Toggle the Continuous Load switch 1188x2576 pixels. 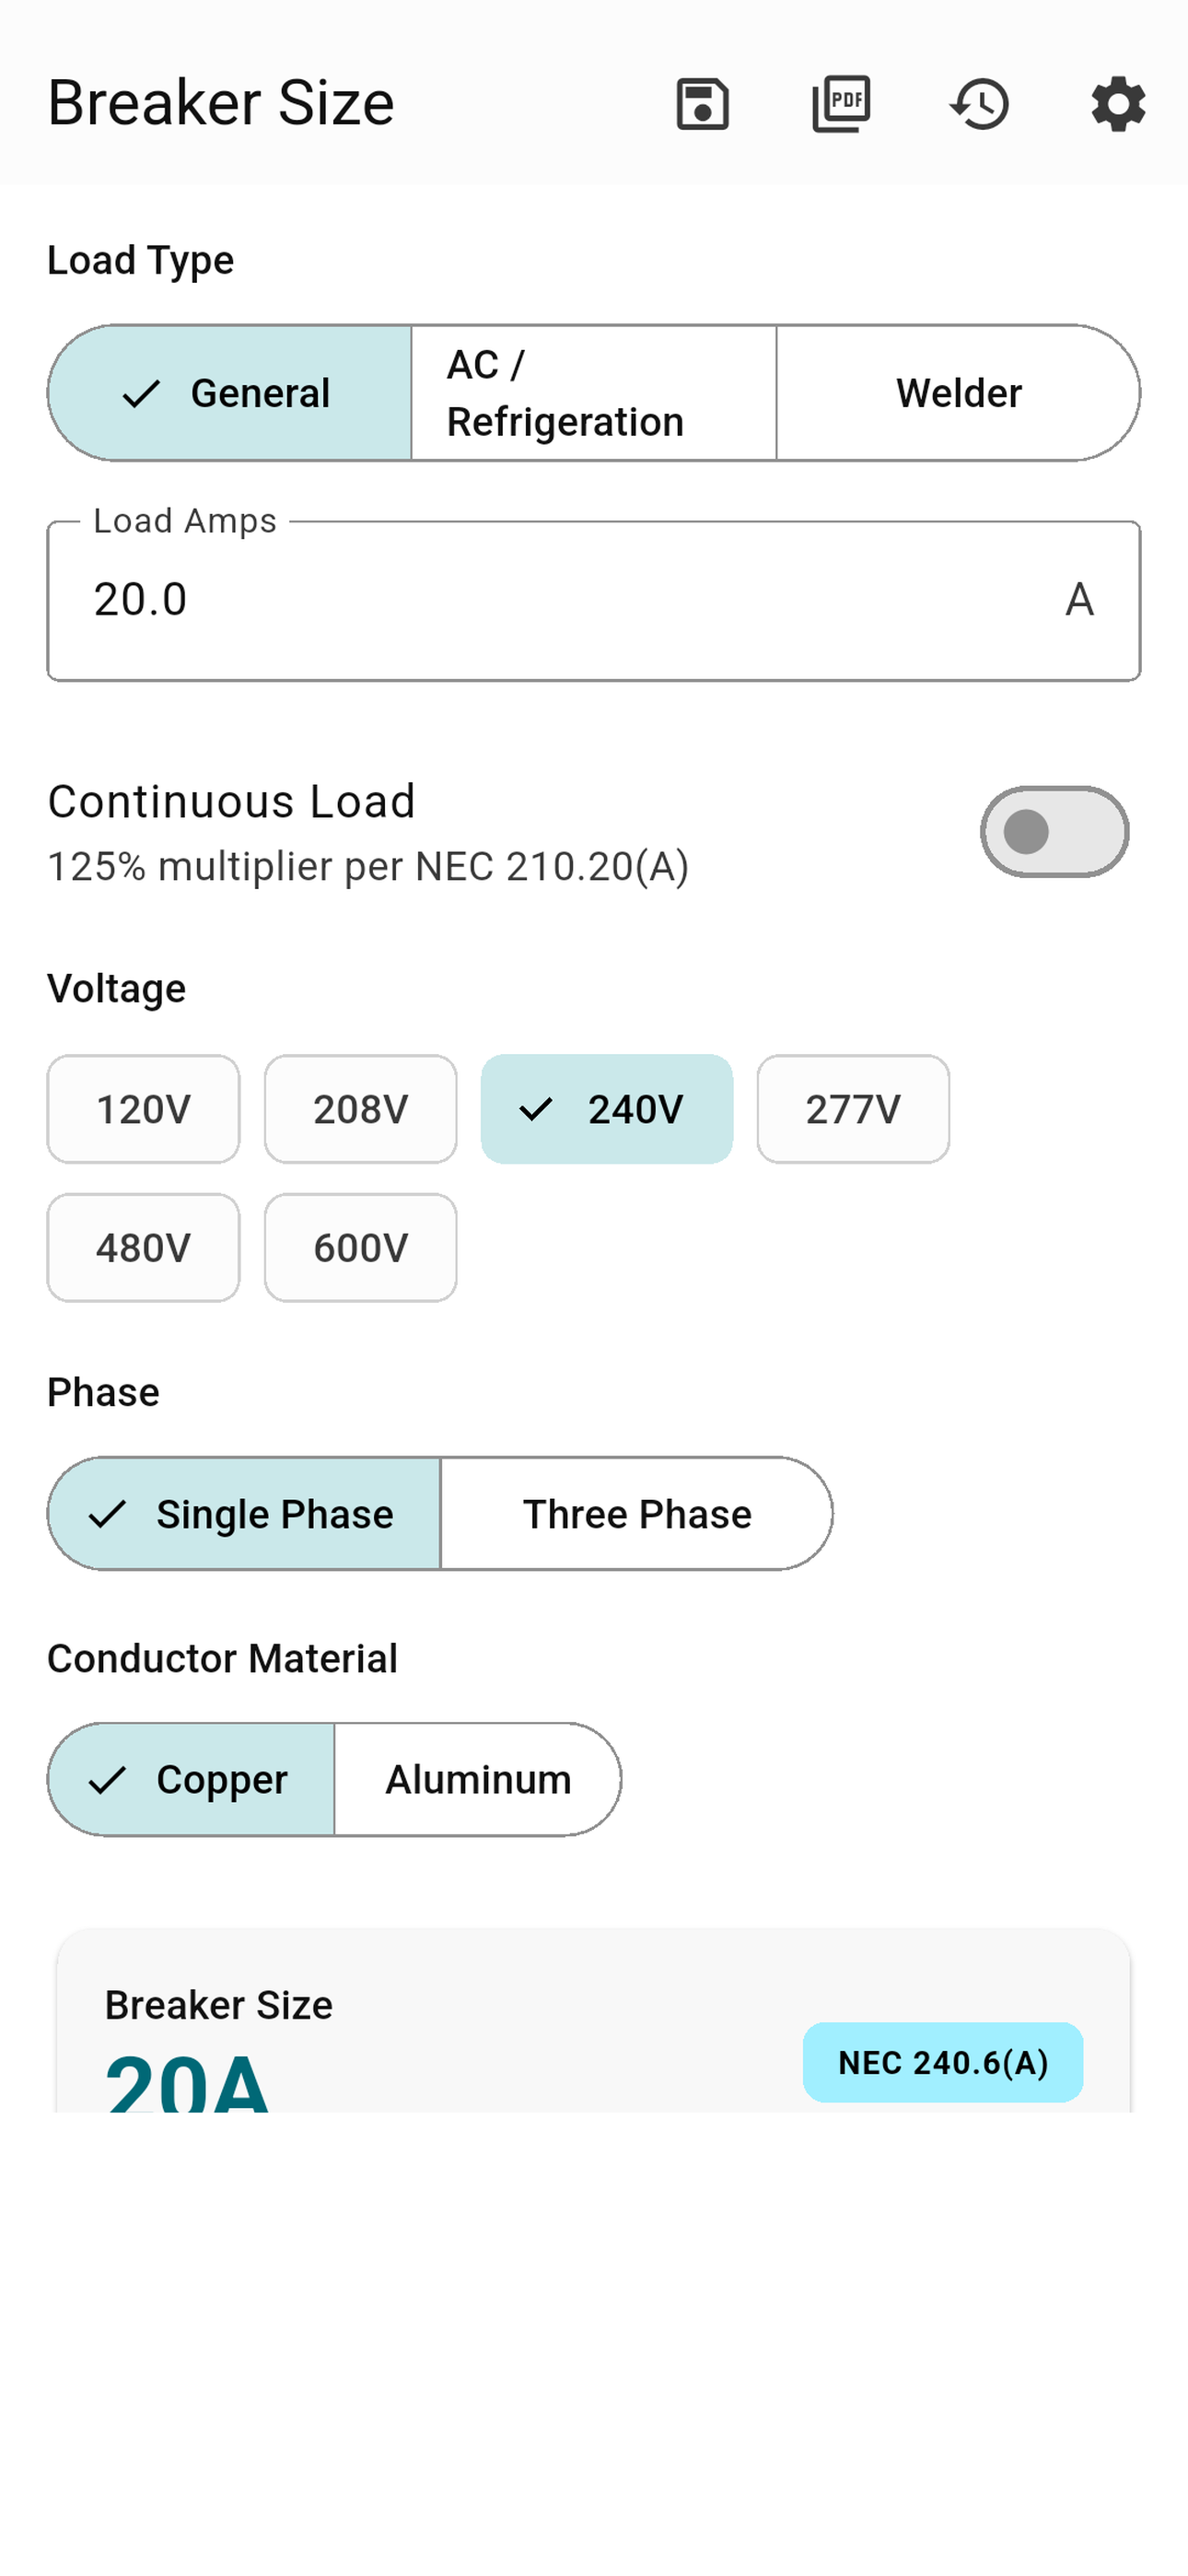[1054, 832]
